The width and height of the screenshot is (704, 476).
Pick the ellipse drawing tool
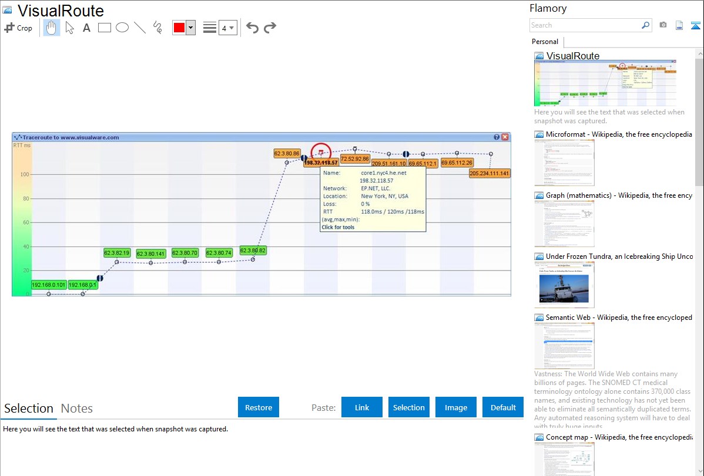(x=122, y=28)
